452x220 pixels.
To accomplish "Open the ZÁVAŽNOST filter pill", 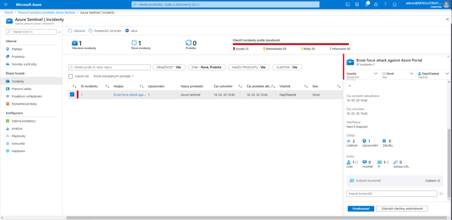I will [169, 67].
